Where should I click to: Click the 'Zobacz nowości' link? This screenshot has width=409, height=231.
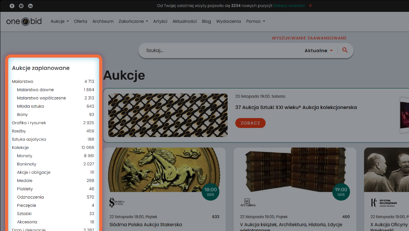[289, 6]
